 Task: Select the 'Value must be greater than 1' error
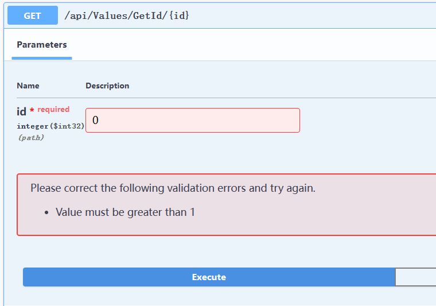[x=125, y=212]
